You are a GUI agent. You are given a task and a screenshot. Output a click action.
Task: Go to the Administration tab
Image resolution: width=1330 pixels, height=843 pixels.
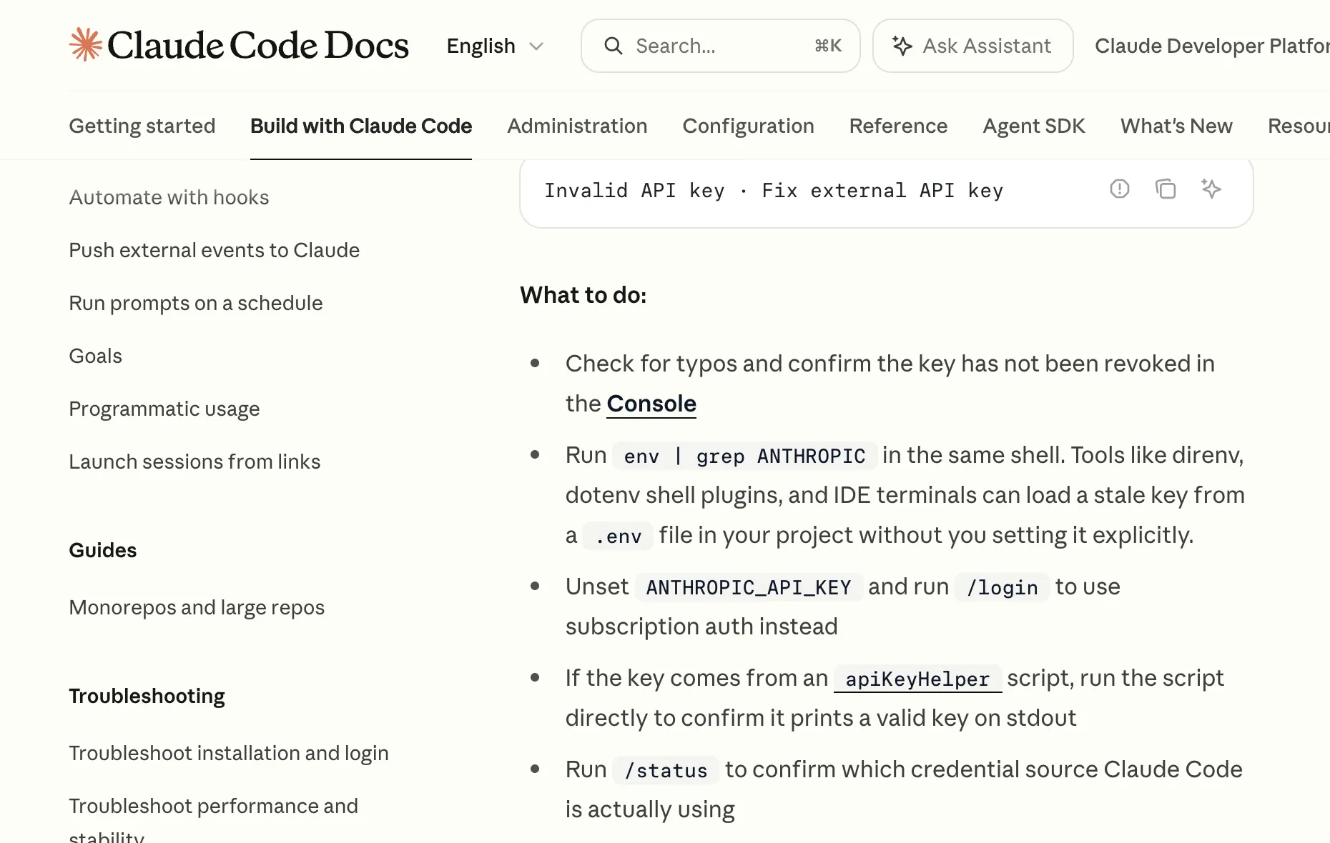click(577, 126)
